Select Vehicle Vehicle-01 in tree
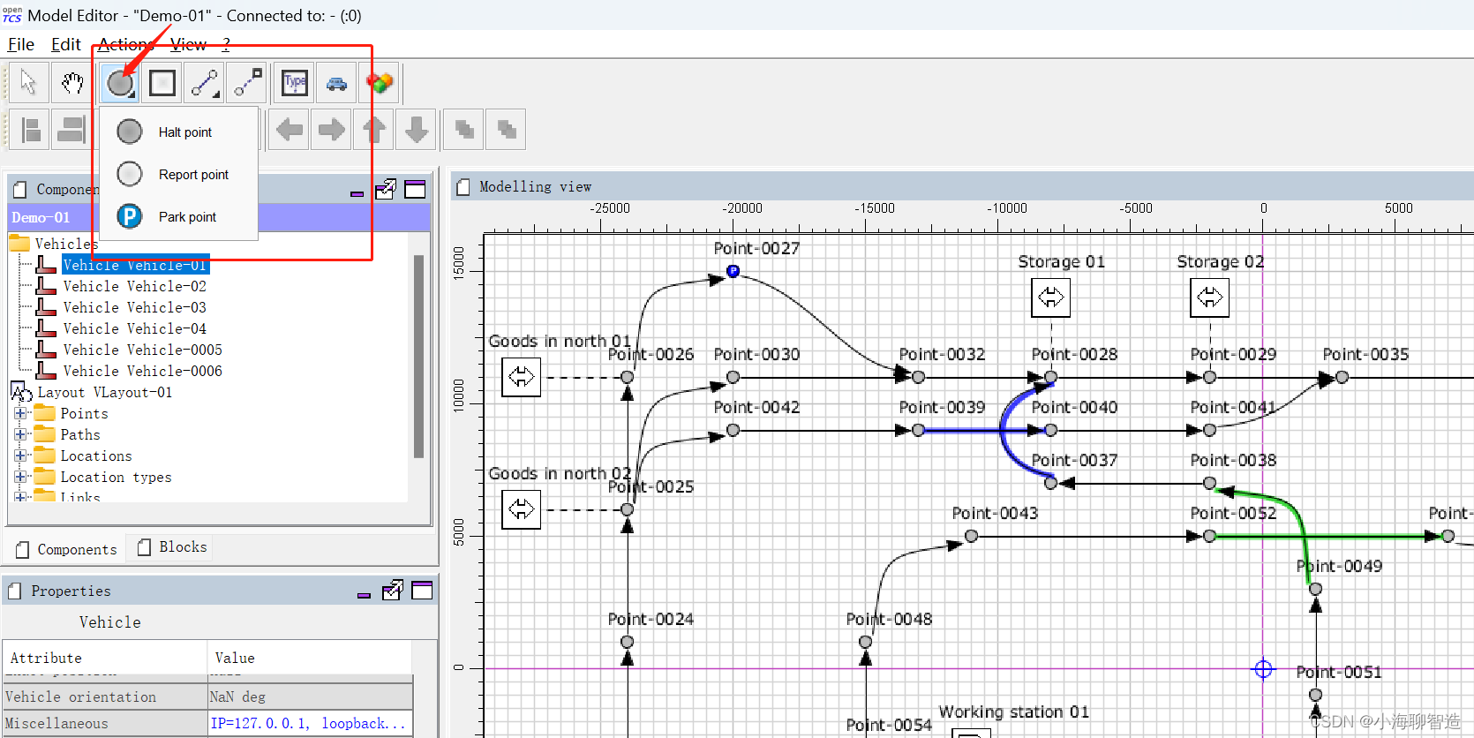This screenshot has width=1474, height=738. pyautogui.click(x=135, y=265)
